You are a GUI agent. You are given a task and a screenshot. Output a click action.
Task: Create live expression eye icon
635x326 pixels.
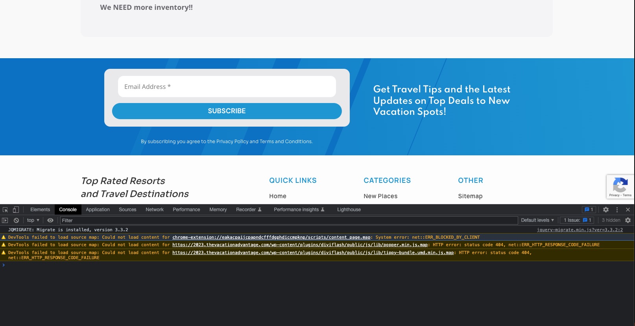(50, 220)
